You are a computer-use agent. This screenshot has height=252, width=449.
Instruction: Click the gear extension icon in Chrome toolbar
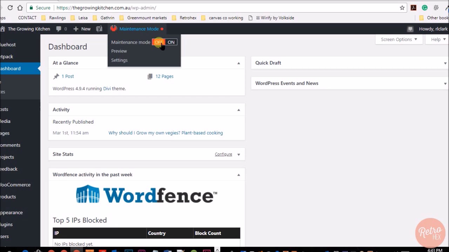(x=436, y=8)
